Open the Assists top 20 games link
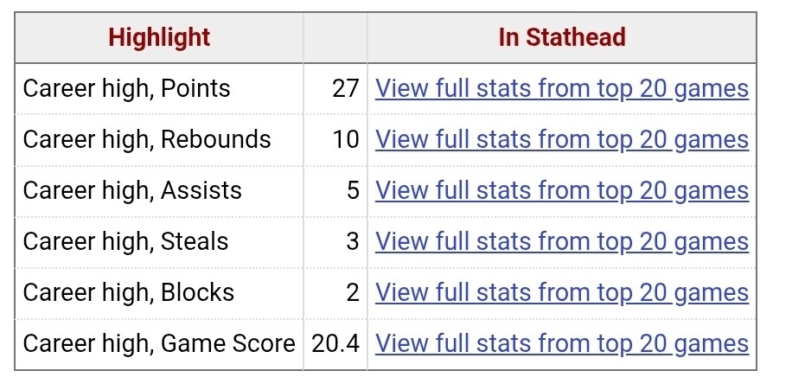 (x=561, y=190)
